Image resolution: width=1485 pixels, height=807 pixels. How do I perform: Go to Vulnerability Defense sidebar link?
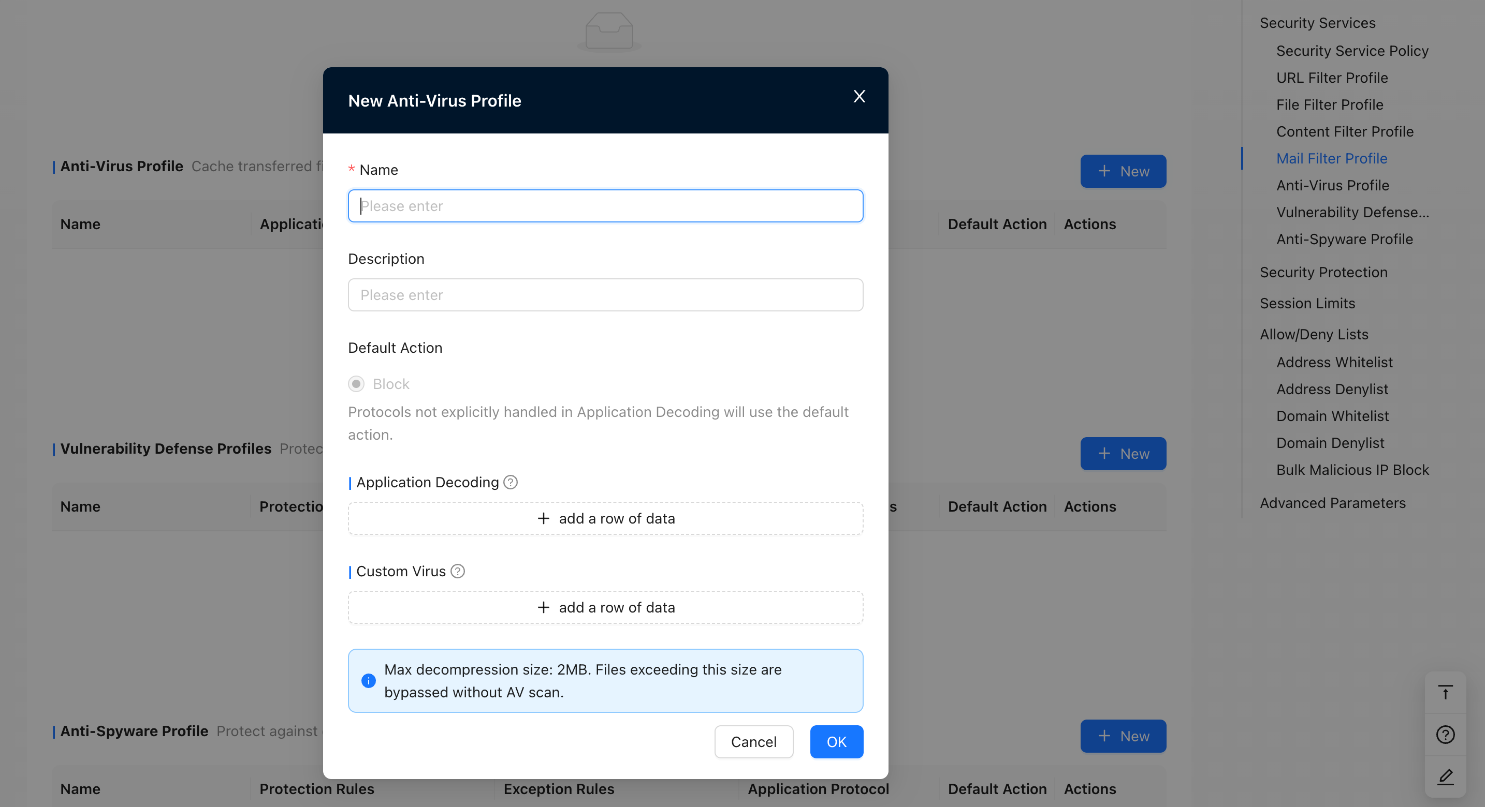click(x=1352, y=213)
